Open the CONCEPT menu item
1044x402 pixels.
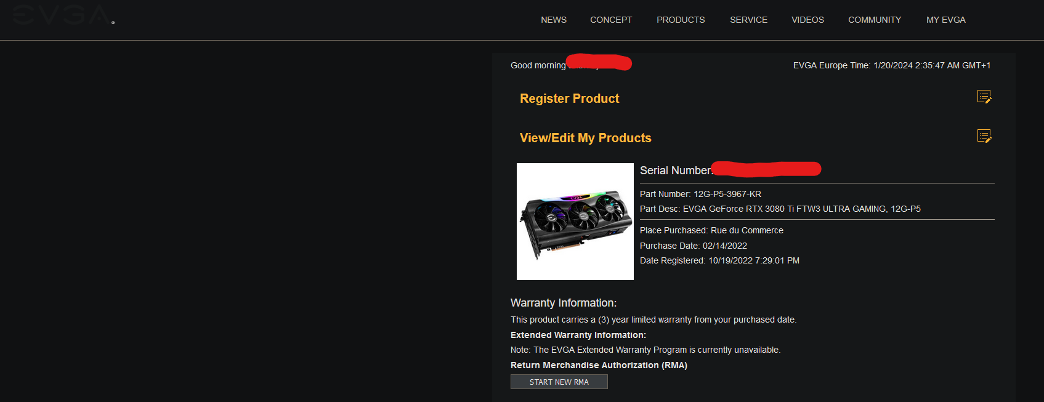[611, 20]
